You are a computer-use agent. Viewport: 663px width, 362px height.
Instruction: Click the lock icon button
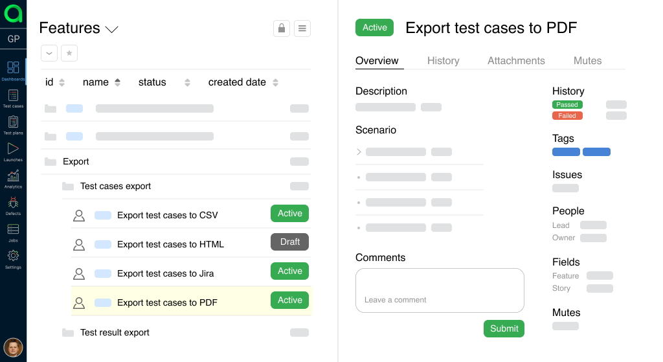281,28
